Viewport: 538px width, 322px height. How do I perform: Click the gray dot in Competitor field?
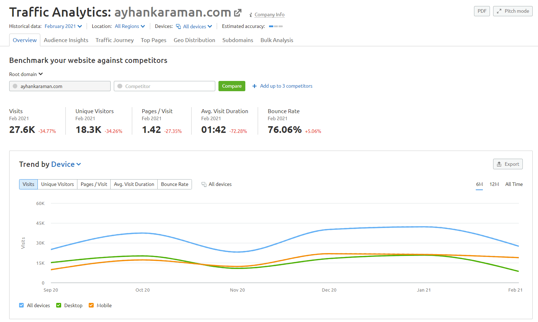pos(120,86)
